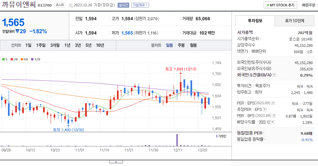This screenshot has width=318, height=166.
Task: Click the 하한가 1,116 text
Action: (146, 33)
